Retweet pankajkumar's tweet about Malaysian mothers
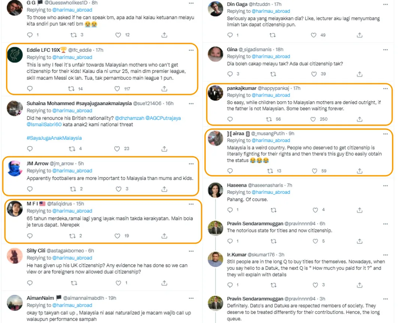 tap(268, 119)
